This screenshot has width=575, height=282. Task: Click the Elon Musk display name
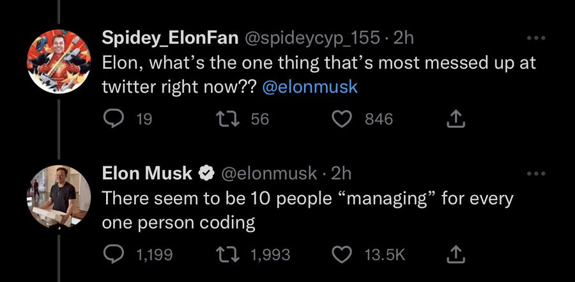coord(147,173)
